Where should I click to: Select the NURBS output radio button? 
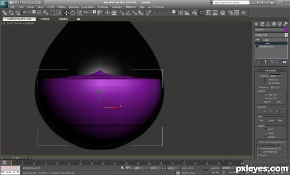click(x=266, y=137)
